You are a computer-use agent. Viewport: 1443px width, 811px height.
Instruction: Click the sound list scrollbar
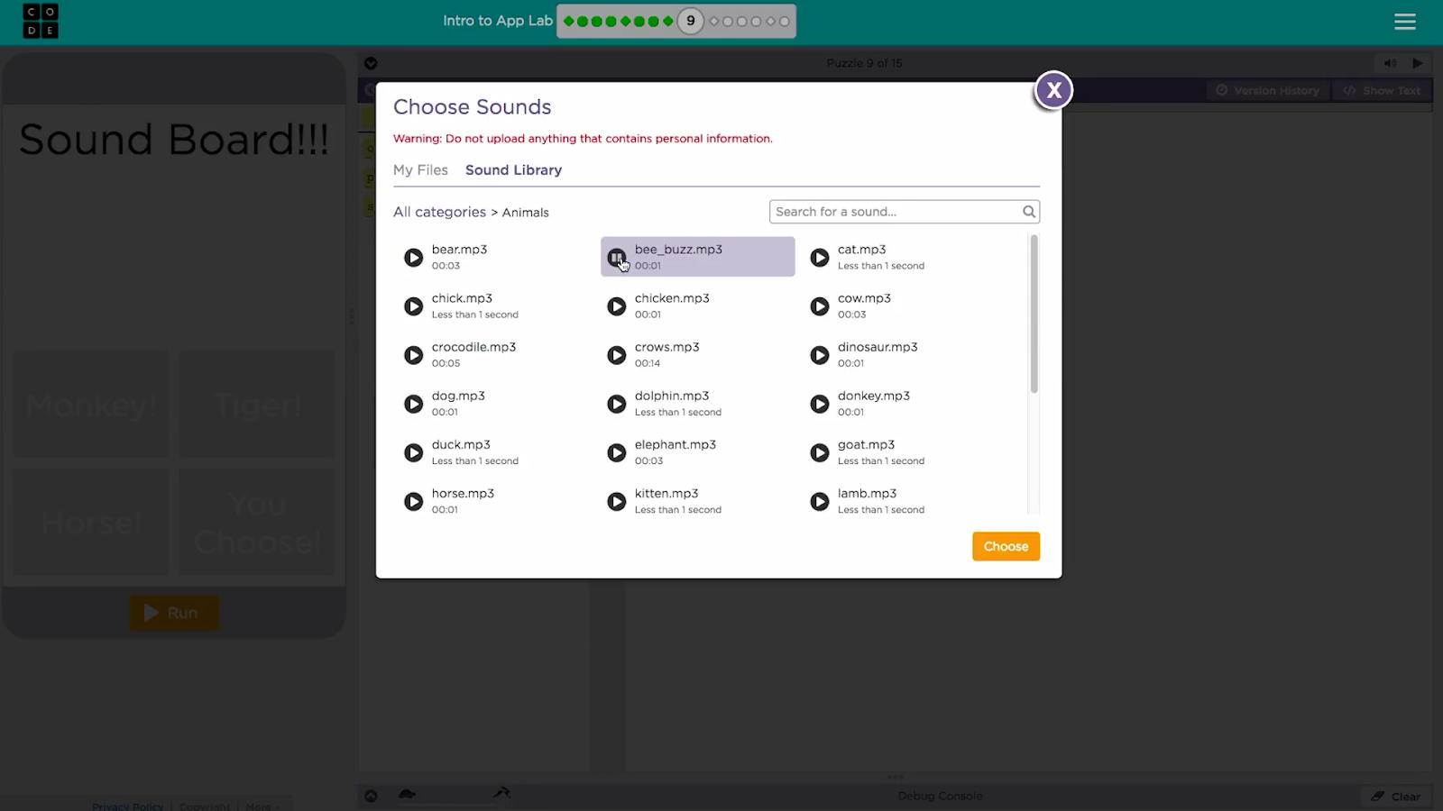point(1034,314)
